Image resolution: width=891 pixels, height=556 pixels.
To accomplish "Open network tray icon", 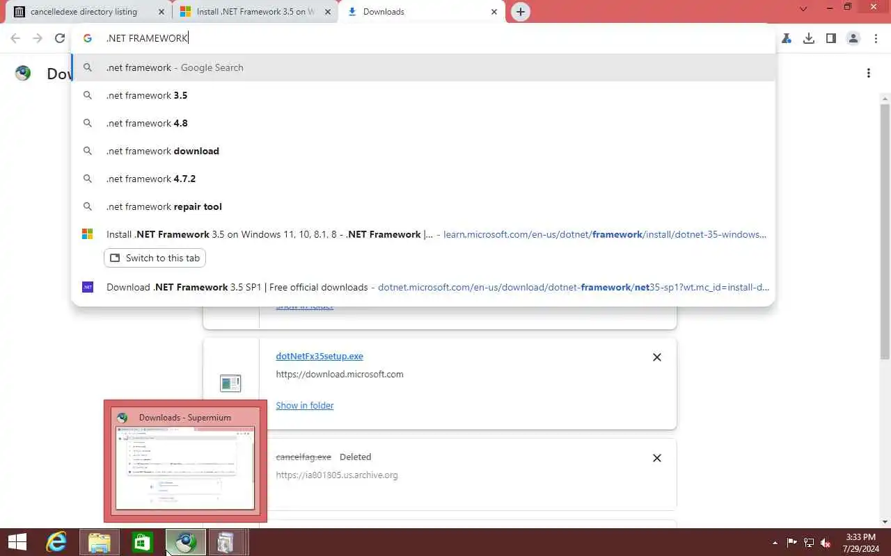I will 809,543.
